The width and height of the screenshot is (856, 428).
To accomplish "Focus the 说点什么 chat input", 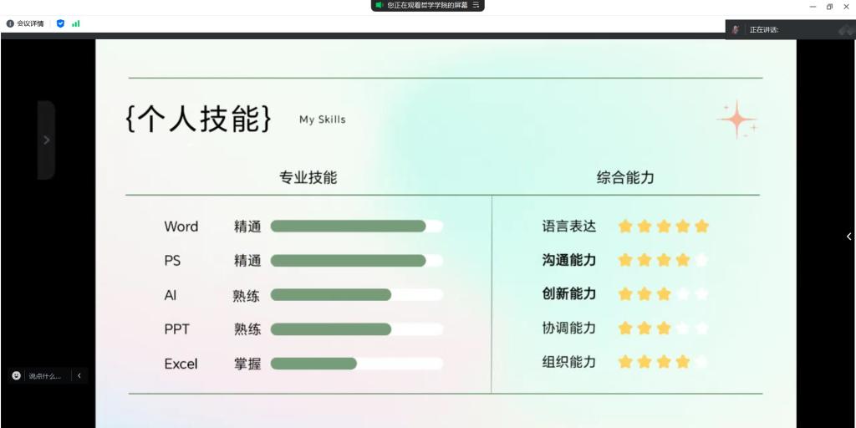I will click(45, 376).
